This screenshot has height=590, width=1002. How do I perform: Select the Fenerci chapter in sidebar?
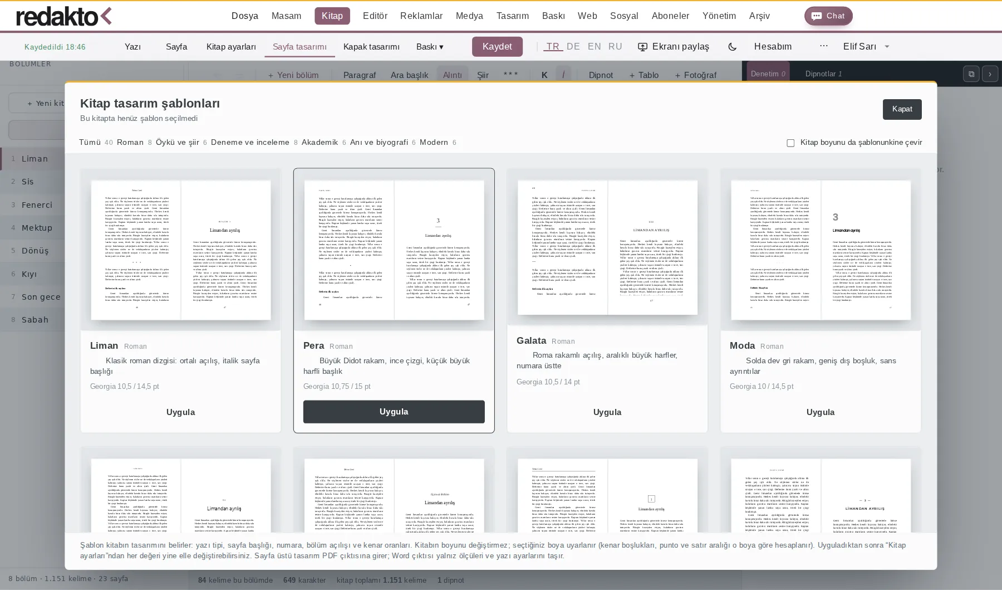pos(33,205)
